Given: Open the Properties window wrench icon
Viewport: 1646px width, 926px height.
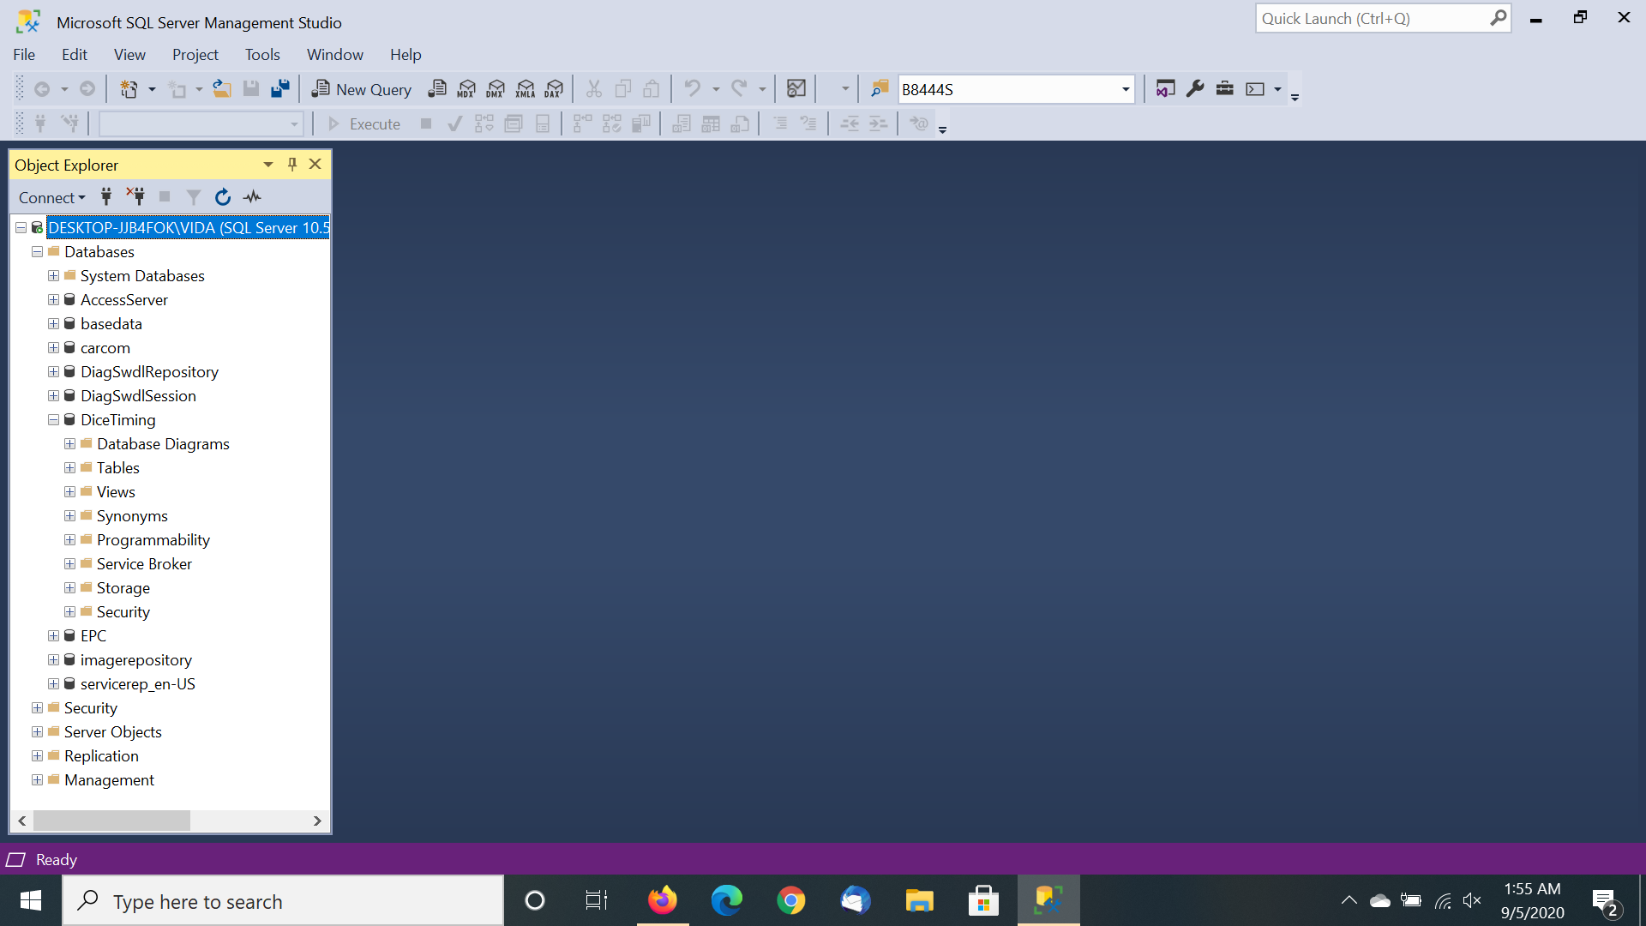Looking at the screenshot, I should [1195, 88].
